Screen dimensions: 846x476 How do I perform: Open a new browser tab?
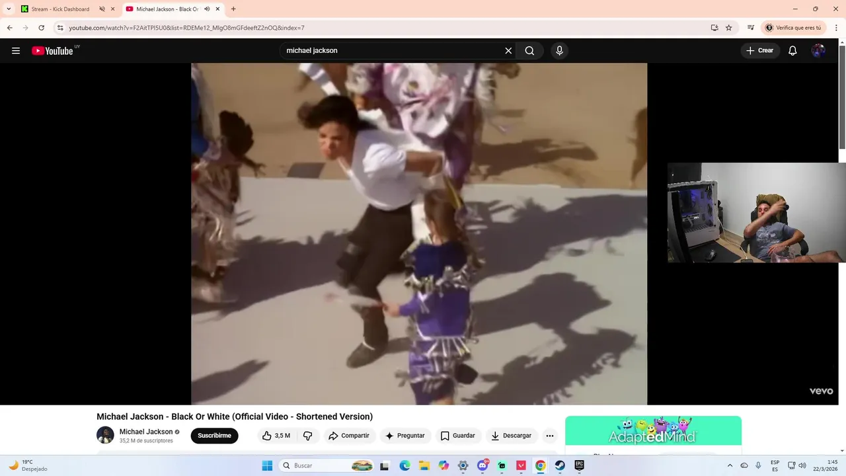[233, 9]
